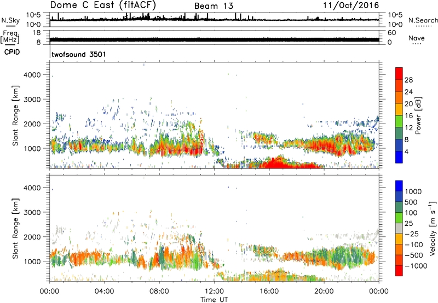Click the 'twofsound 3501' text
This screenshot has width=438, height=303.
[79, 54]
